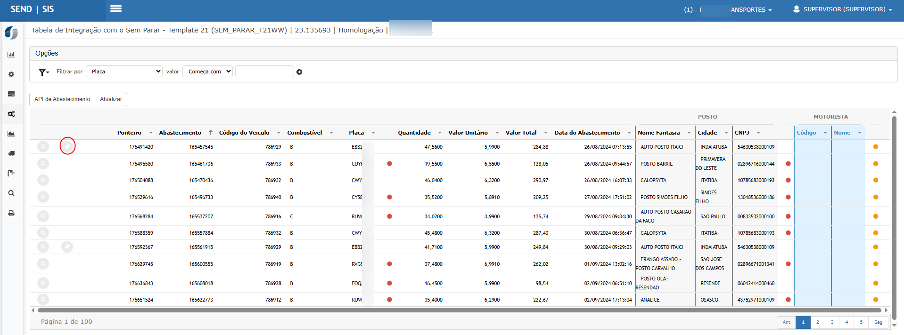Open the filter funnel dropdown
The width and height of the screenshot is (904, 335).
[x=44, y=72]
